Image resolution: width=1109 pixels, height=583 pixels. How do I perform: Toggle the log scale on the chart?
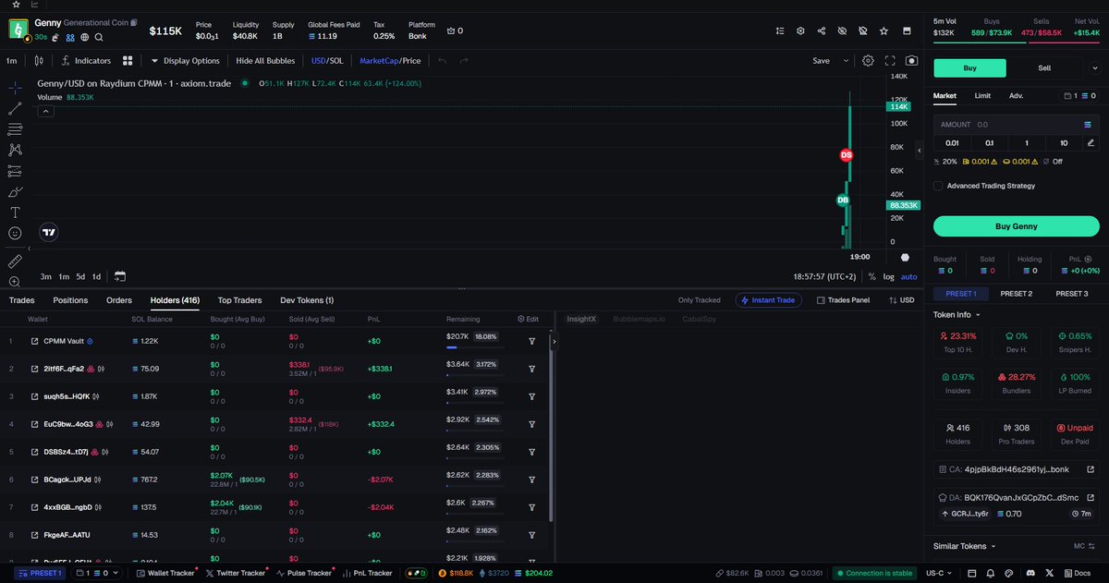(x=888, y=276)
